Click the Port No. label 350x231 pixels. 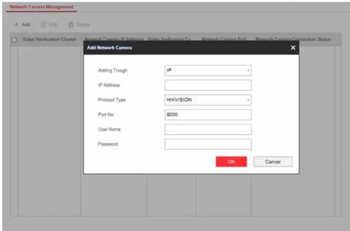106,115
